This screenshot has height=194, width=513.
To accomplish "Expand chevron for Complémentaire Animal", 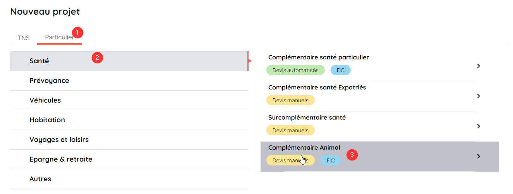I will click(479, 156).
